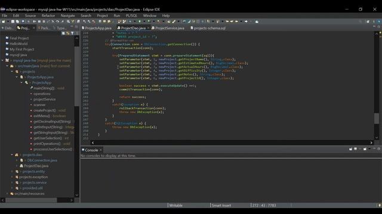This screenshot has height=214, width=382.
Task: Expand the DbConnection.java node
Action: click(17, 160)
